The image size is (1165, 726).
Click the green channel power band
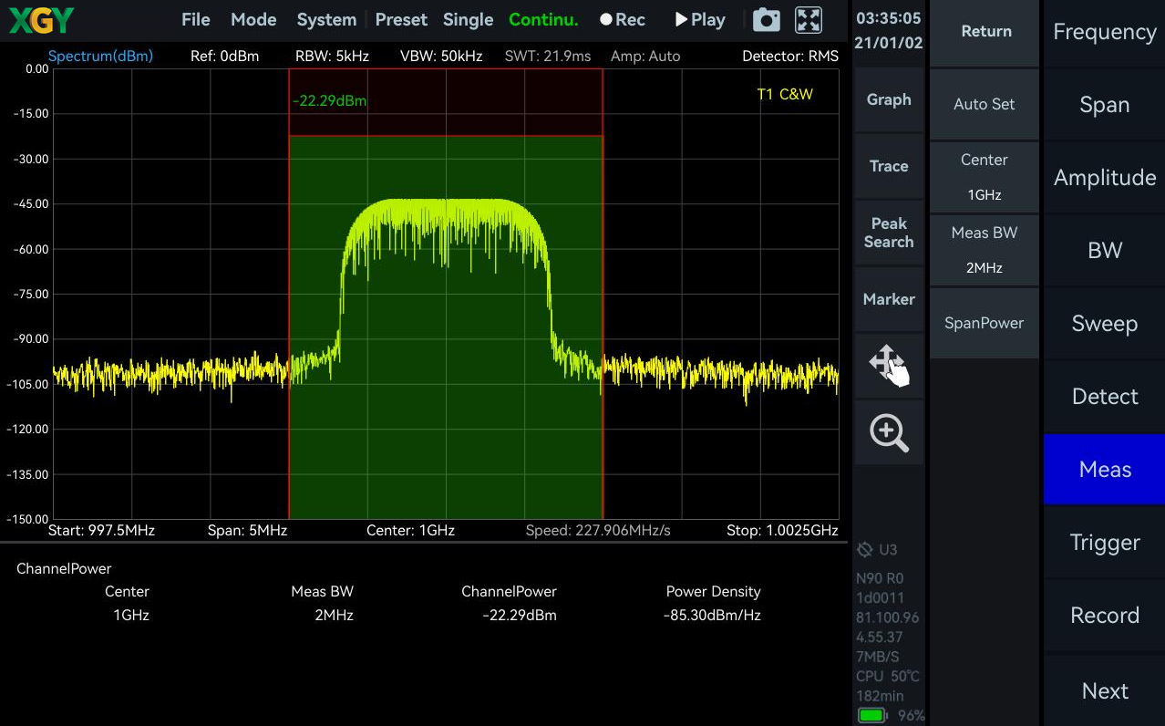click(446, 327)
